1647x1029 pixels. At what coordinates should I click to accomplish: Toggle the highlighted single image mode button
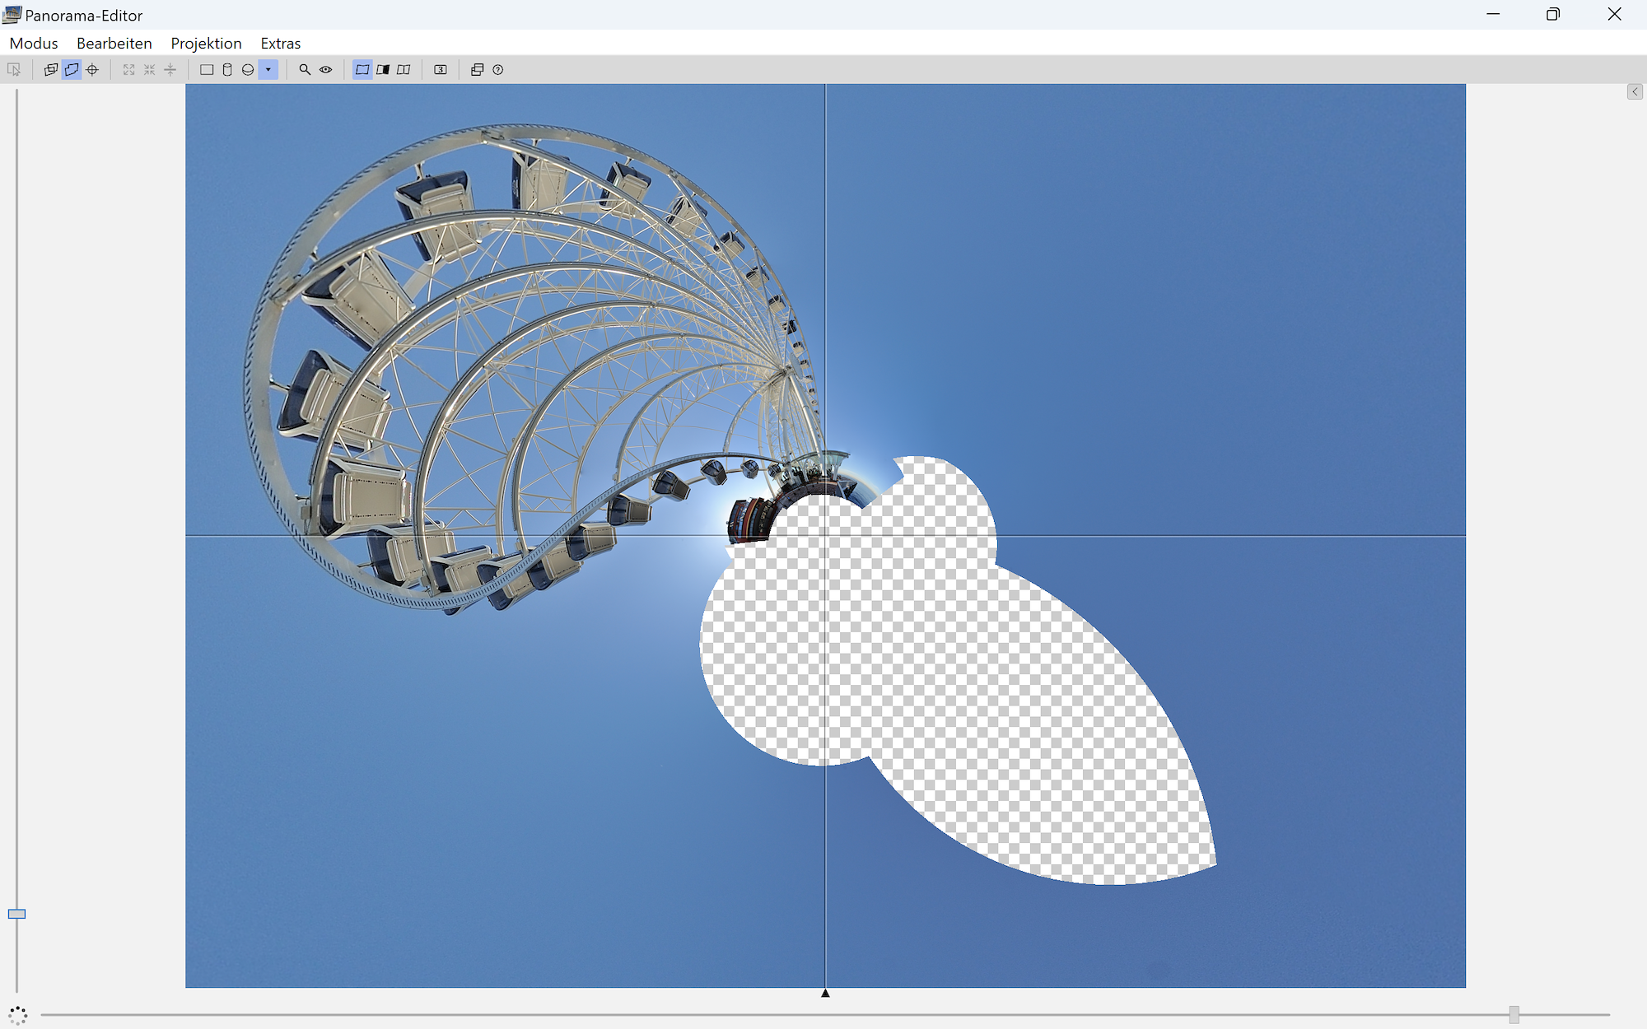click(x=72, y=70)
